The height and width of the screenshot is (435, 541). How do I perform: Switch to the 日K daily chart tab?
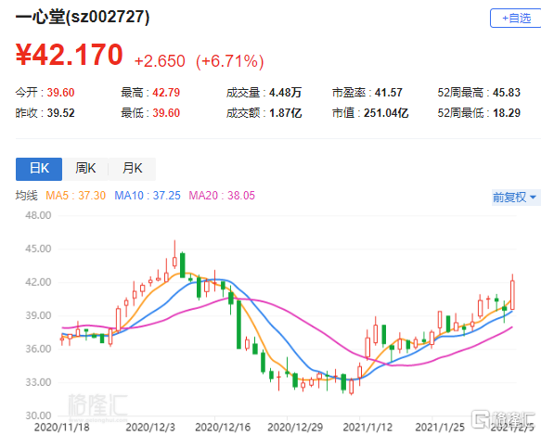pos(39,169)
